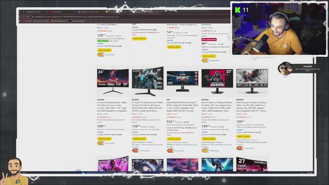This screenshot has width=329, height=185.
Task: Add the 99,00 € limited offer product to cart
Action: [x=209, y=56]
